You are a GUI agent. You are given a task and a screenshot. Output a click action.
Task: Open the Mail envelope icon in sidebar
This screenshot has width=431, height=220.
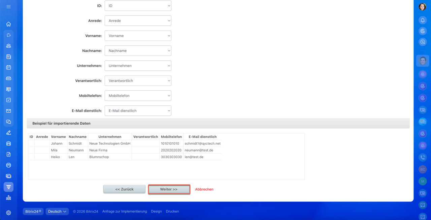[8, 111]
